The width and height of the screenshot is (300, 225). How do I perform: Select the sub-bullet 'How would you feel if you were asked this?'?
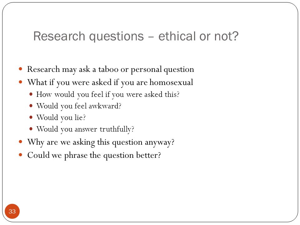click(108, 95)
